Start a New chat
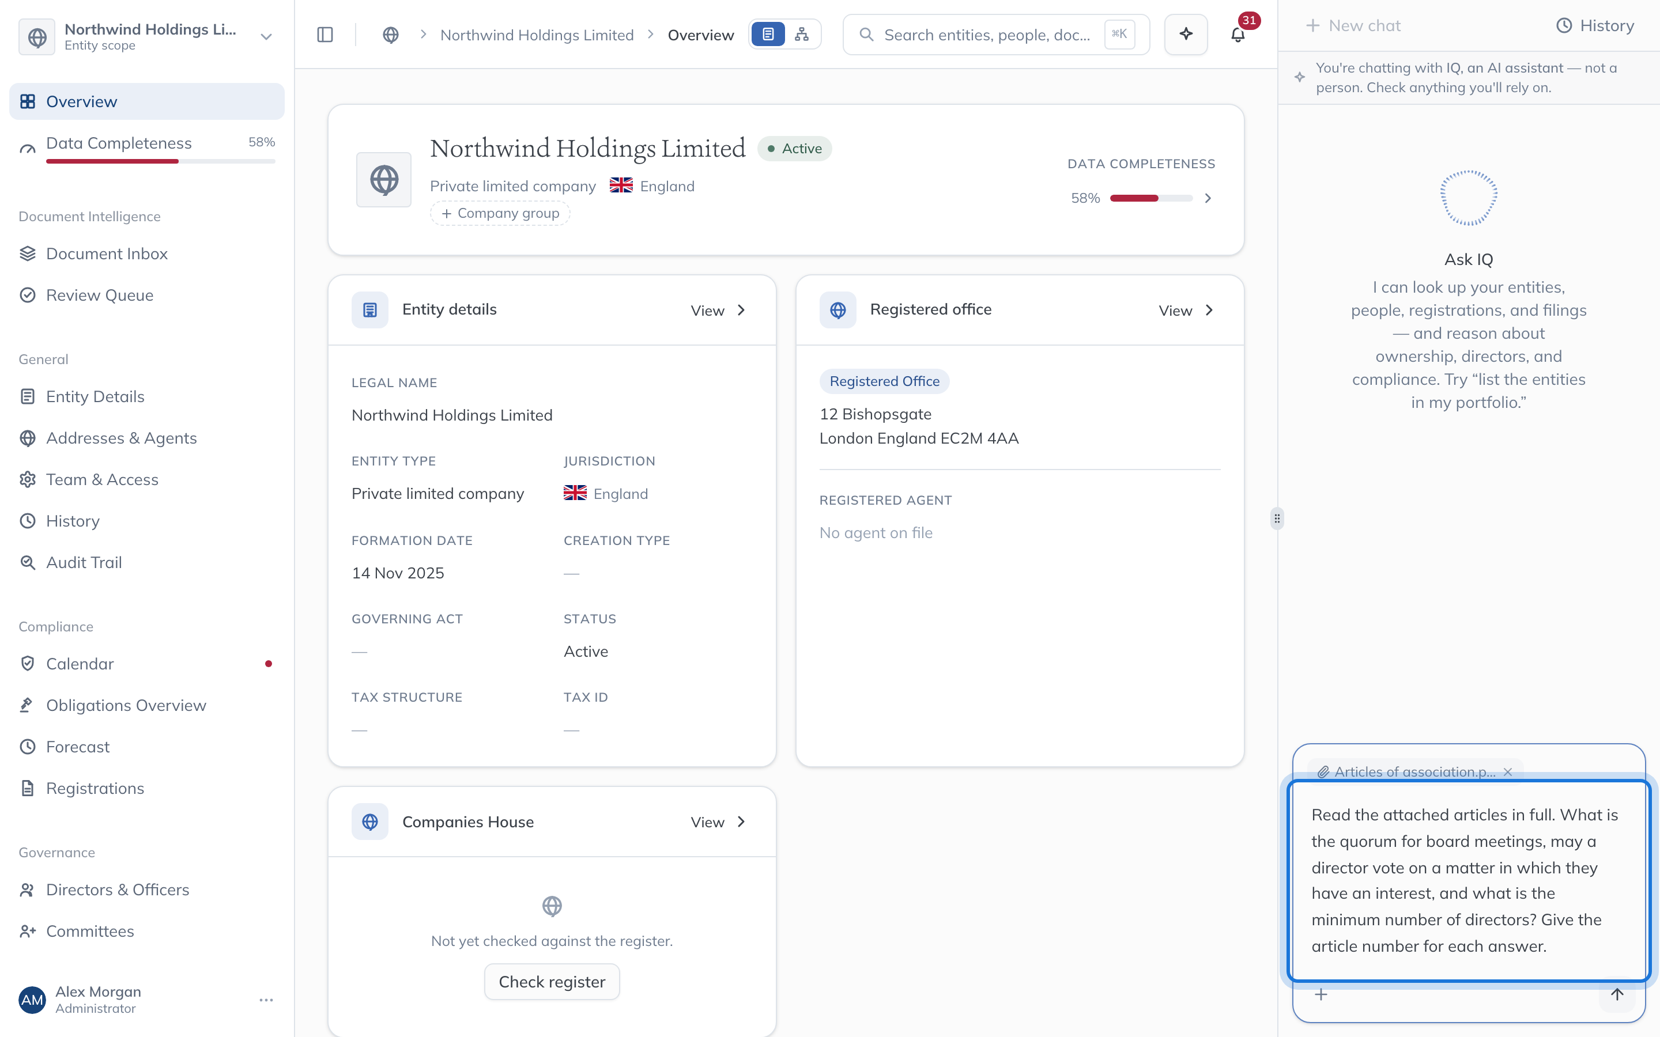Image resolution: width=1660 pixels, height=1037 pixels. point(1353,25)
